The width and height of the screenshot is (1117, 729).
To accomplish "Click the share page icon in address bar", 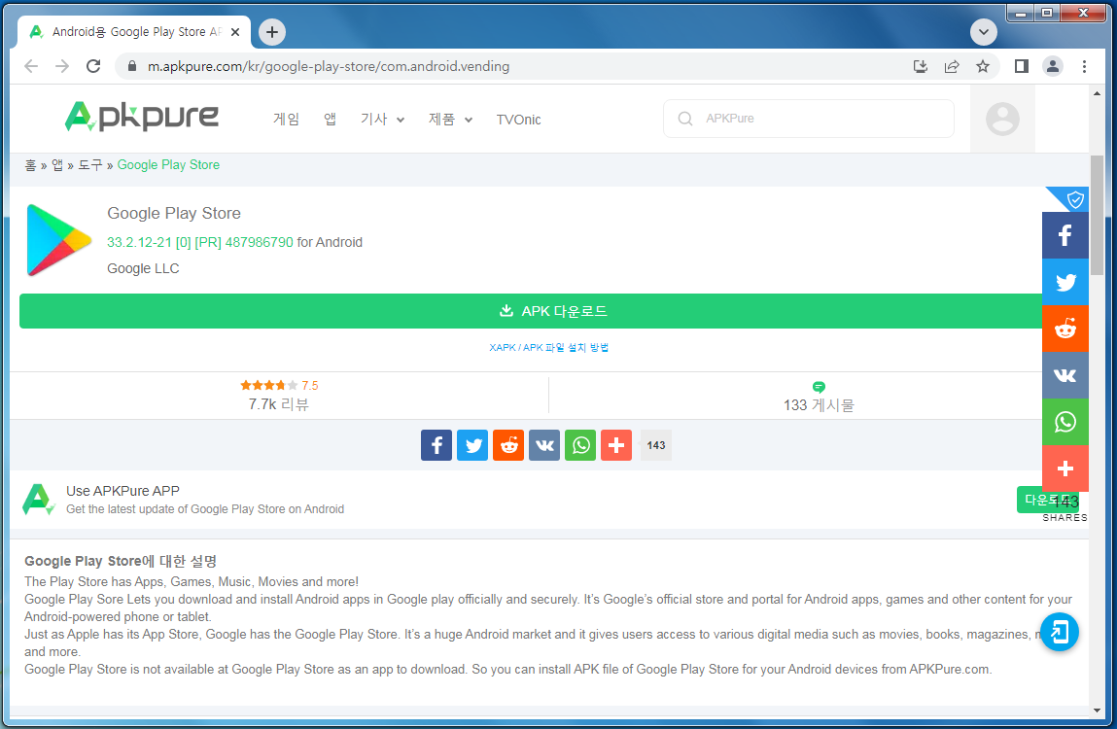I will [952, 66].
